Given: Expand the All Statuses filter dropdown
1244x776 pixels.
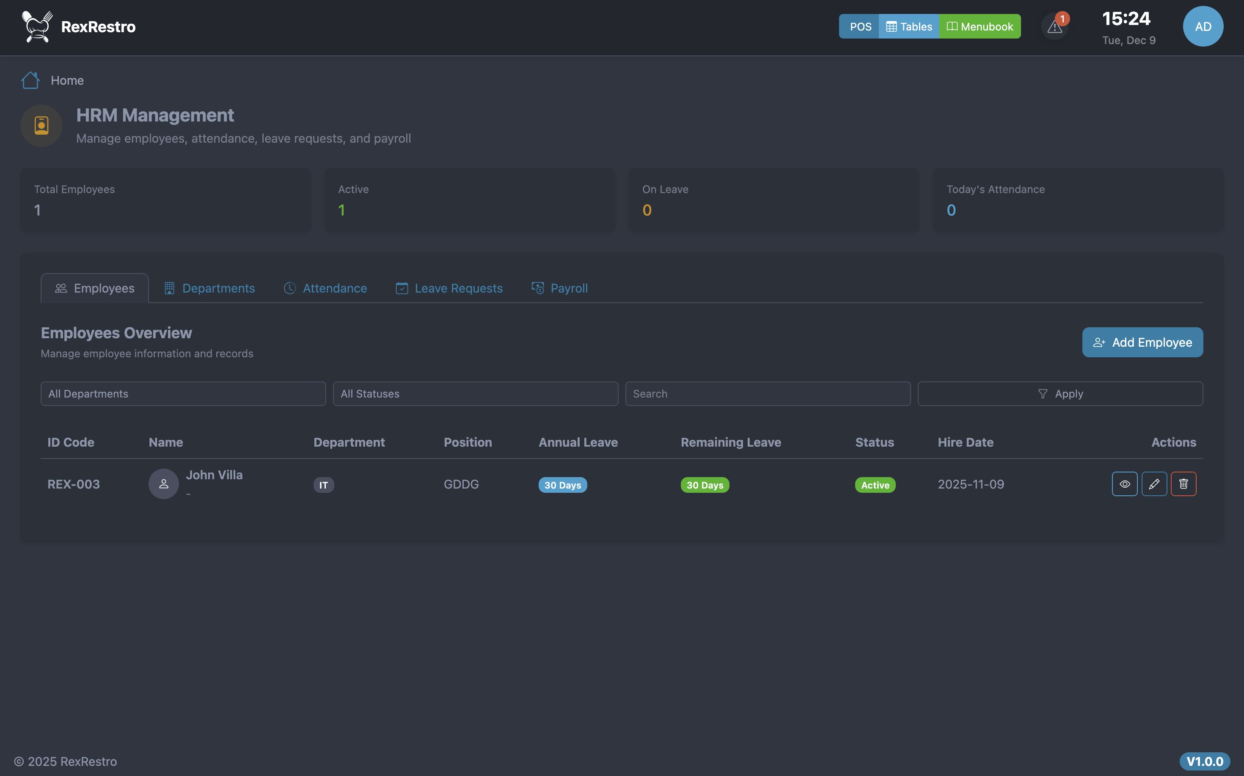Looking at the screenshot, I should click(476, 394).
